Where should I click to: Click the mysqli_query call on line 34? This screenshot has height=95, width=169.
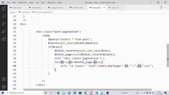coord(65,43)
